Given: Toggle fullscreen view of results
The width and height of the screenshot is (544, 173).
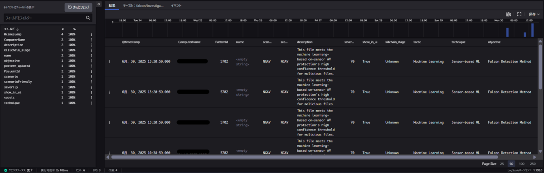Looking at the screenshot, I should (520, 14).
